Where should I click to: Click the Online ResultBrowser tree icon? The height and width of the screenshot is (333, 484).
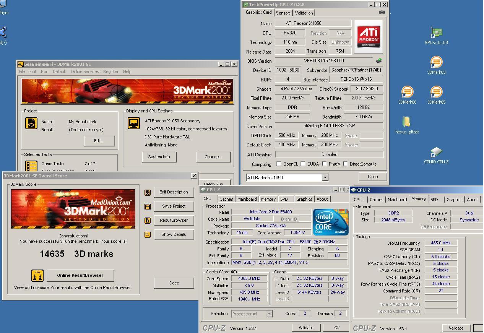pyautogui.click(x=37, y=276)
